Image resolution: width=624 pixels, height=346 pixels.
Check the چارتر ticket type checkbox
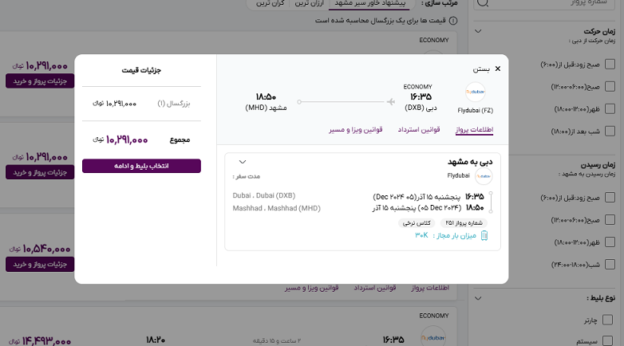coord(607,320)
